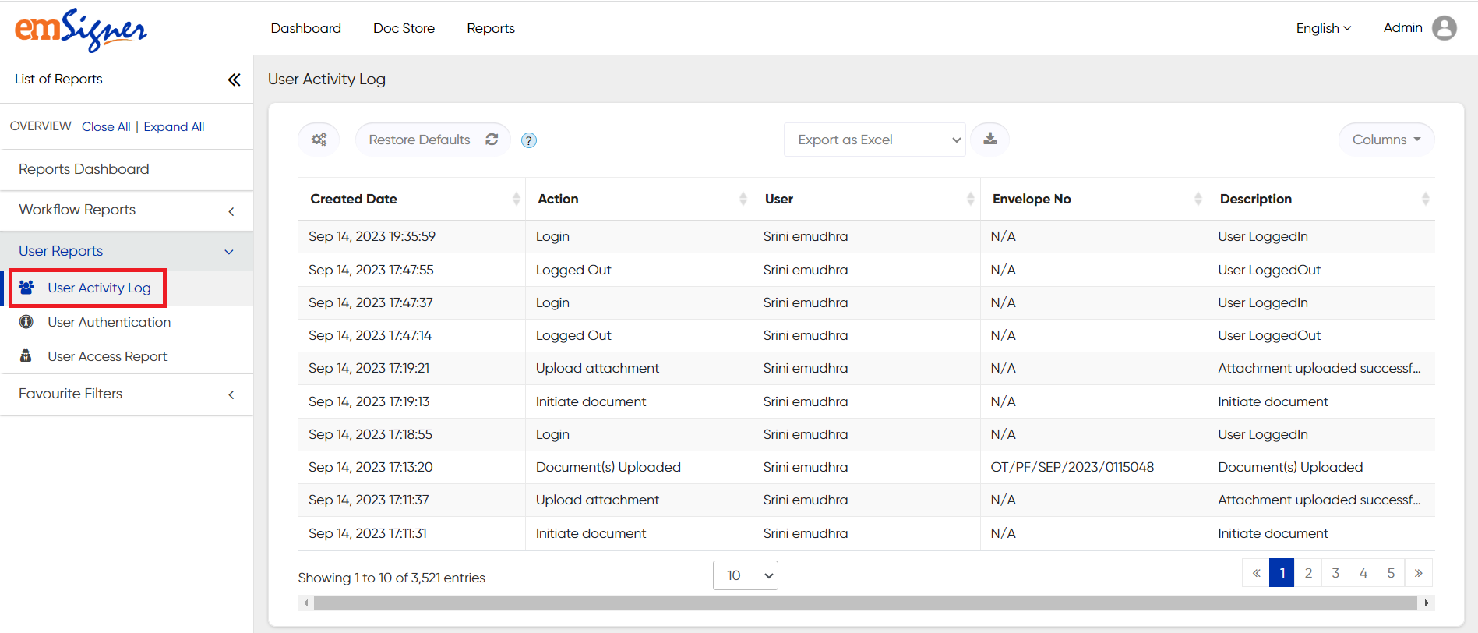Go to page 5
Viewport: 1478px width, 633px height.
1391,573
